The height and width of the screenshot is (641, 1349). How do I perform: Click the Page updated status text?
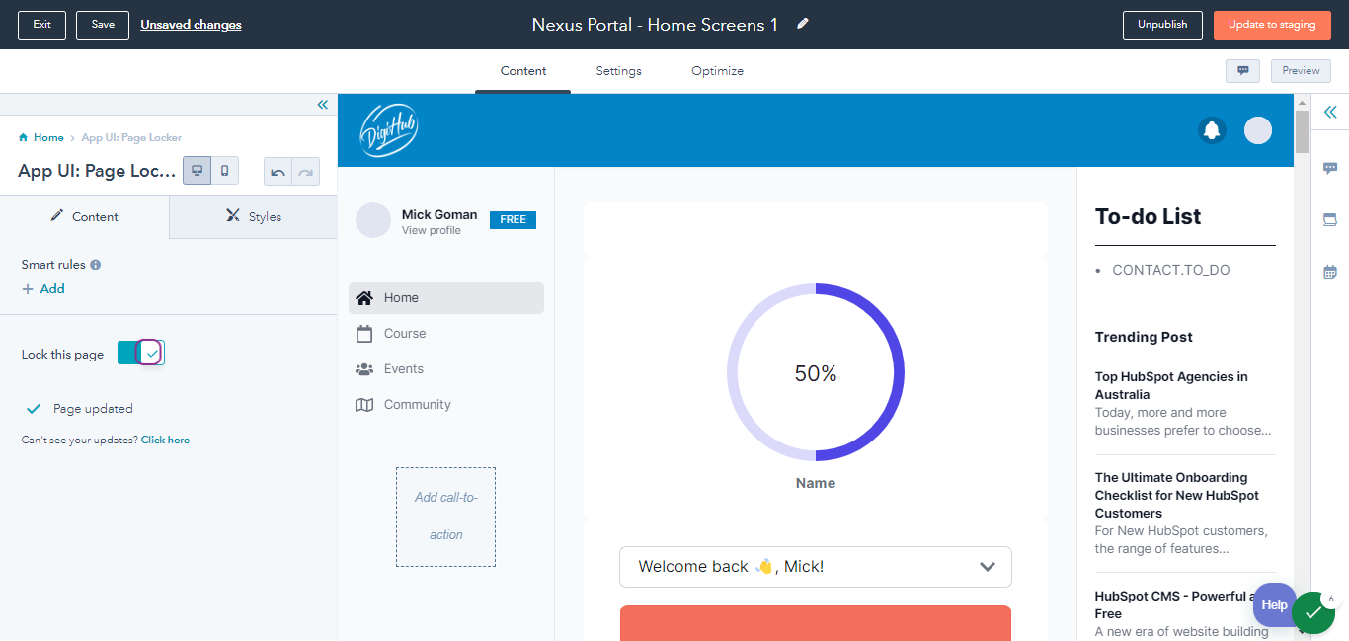tap(93, 409)
